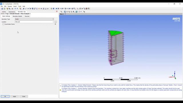
Task: Click the Save case floppy-disk icon
Action: tap(2, 9)
